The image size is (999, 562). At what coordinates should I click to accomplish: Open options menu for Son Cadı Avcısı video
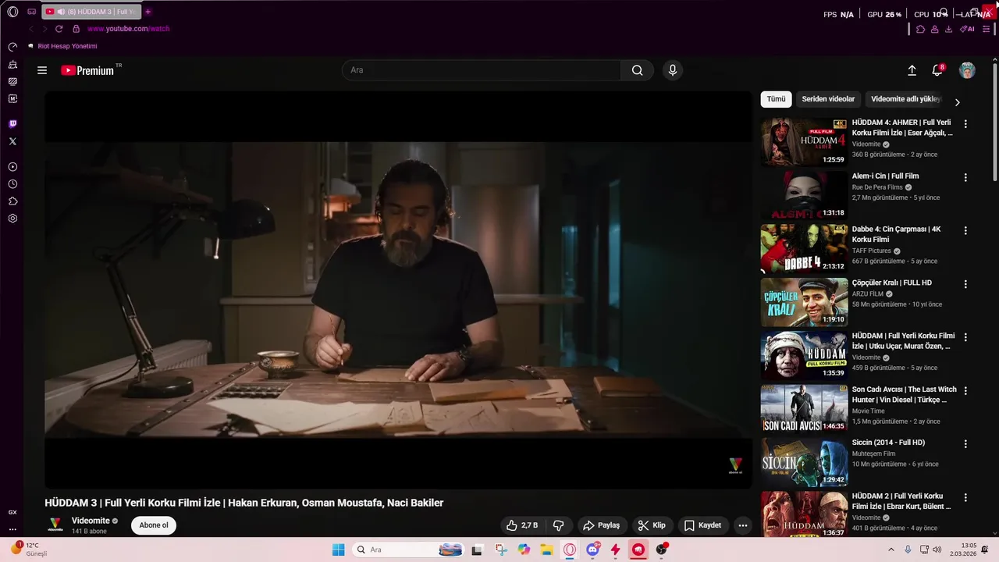[x=965, y=390]
